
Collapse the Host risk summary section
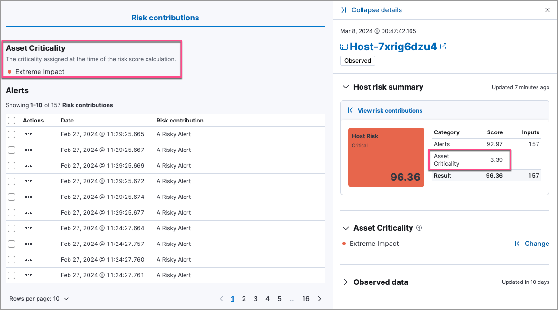pos(345,87)
